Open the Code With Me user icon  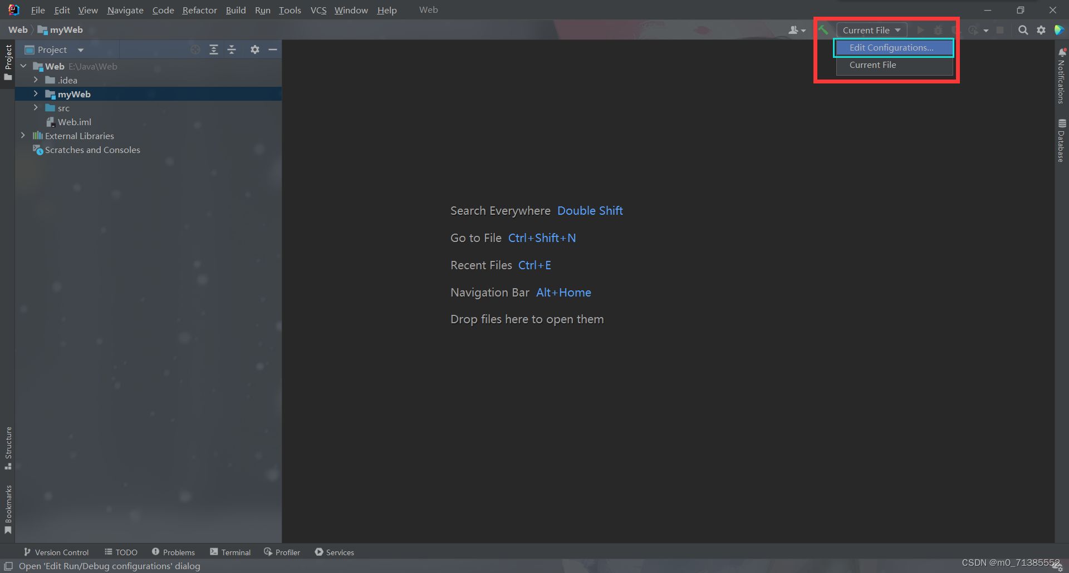(797, 30)
